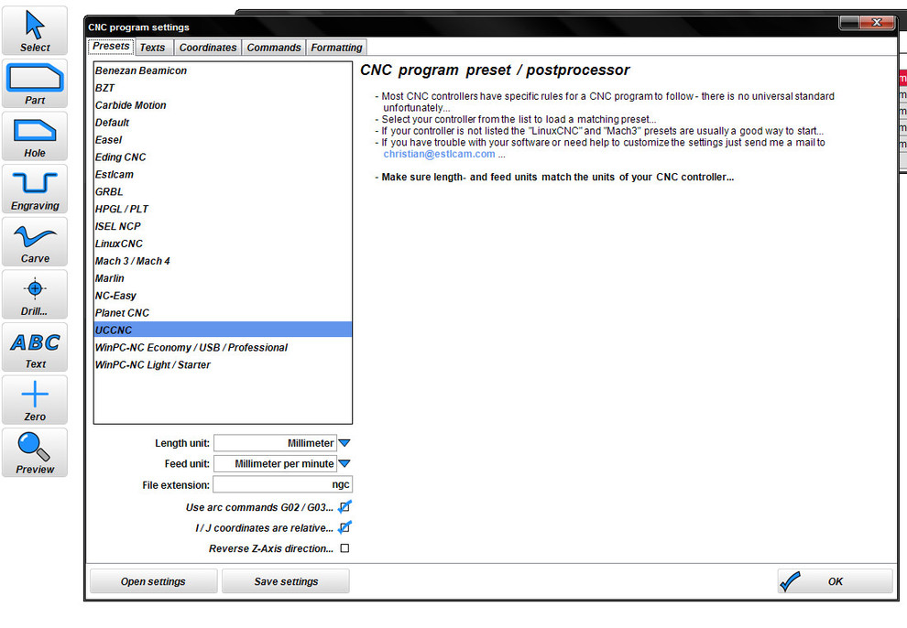Pick the GRBL preset
The height and width of the screenshot is (628, 907).
pyautogui.click(x=223, y=192)
